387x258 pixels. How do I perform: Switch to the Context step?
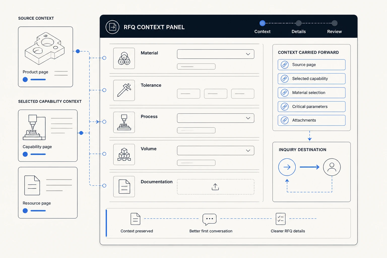coord(262,27)
